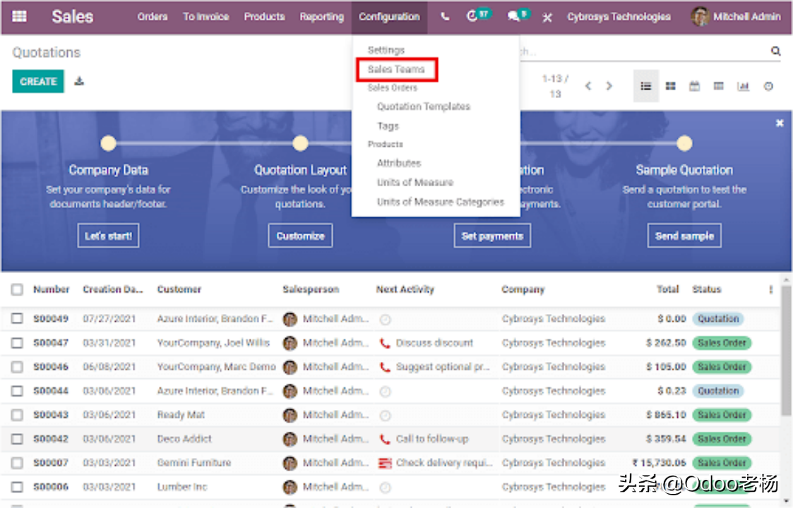Click Mitchell Admin avatar in top bar
Viewport: 793px width, 508px height.
point(700,17)
